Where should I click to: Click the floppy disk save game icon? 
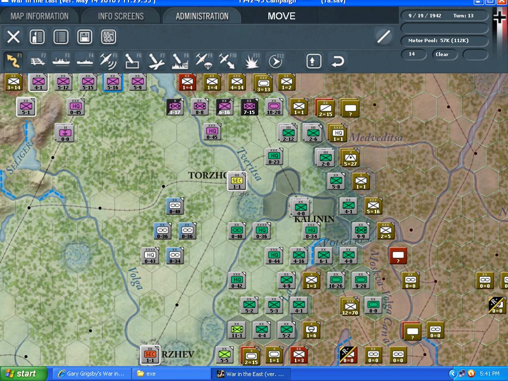[84, 37]
